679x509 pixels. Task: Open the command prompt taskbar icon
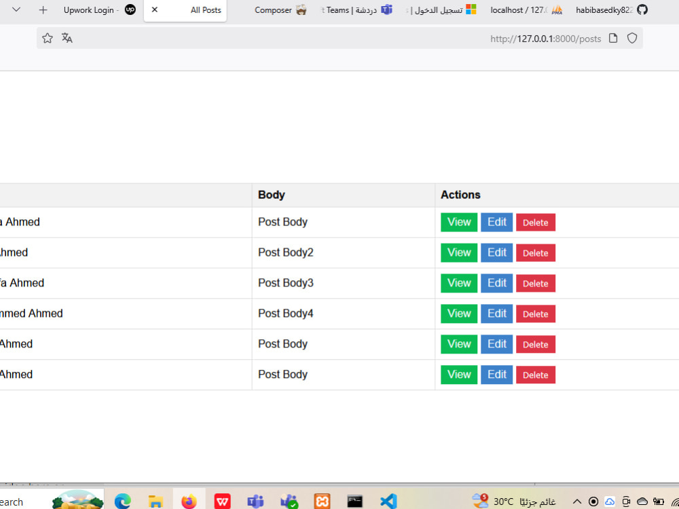pos(355,502)
